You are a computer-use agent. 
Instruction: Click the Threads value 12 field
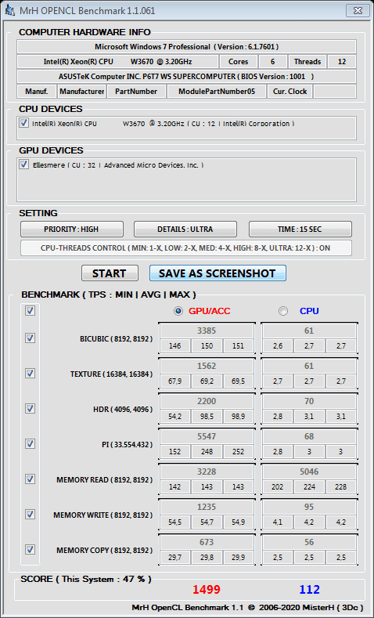pyautogui.click(x=342, y=61)
